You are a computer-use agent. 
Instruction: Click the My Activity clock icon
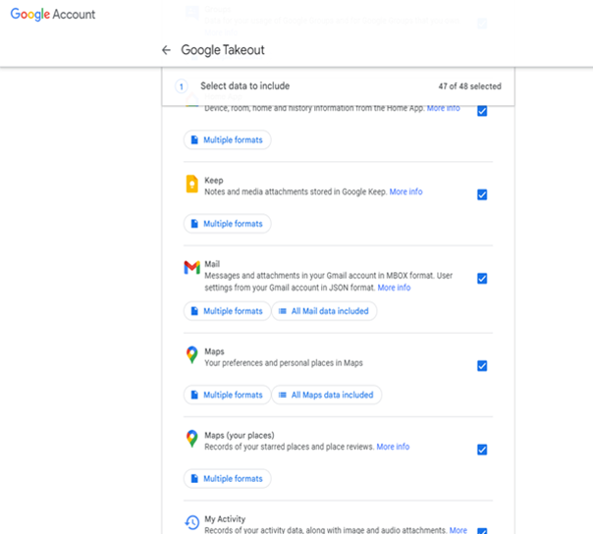192,522
